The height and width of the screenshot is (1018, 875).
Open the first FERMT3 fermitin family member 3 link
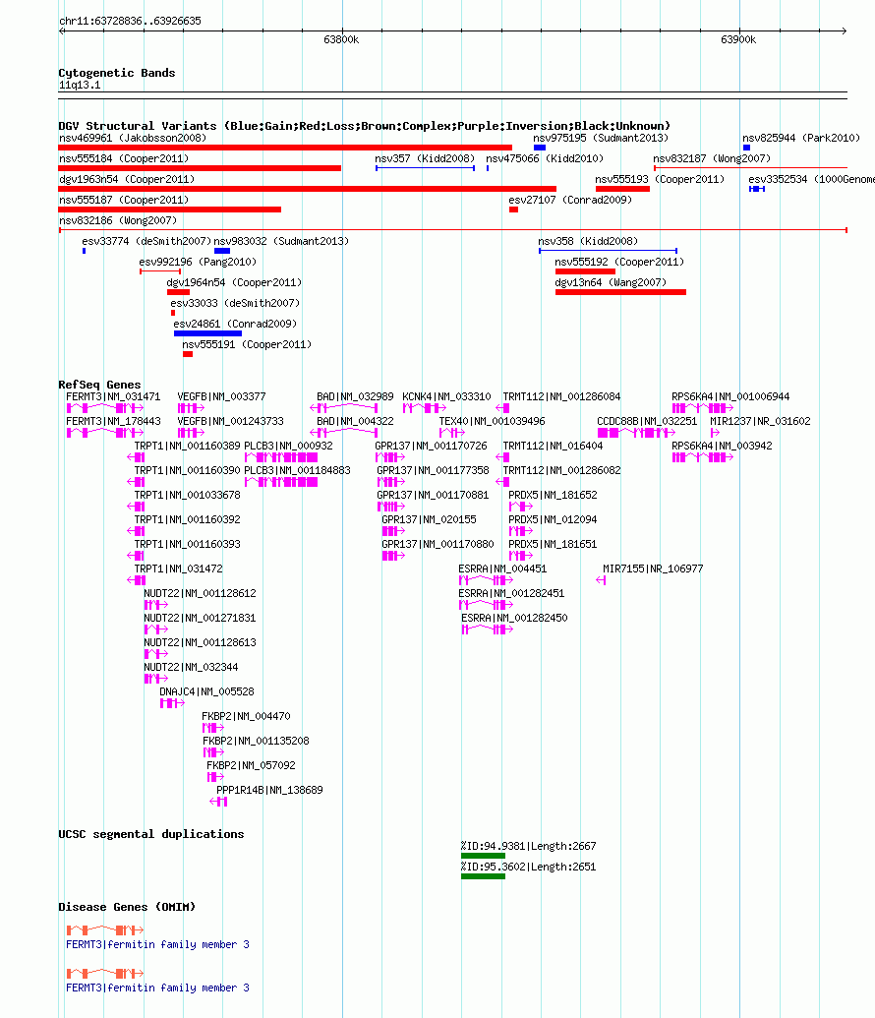click(157, 944)
